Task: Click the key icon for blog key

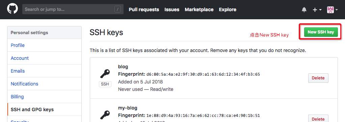Action: [105, 74]
